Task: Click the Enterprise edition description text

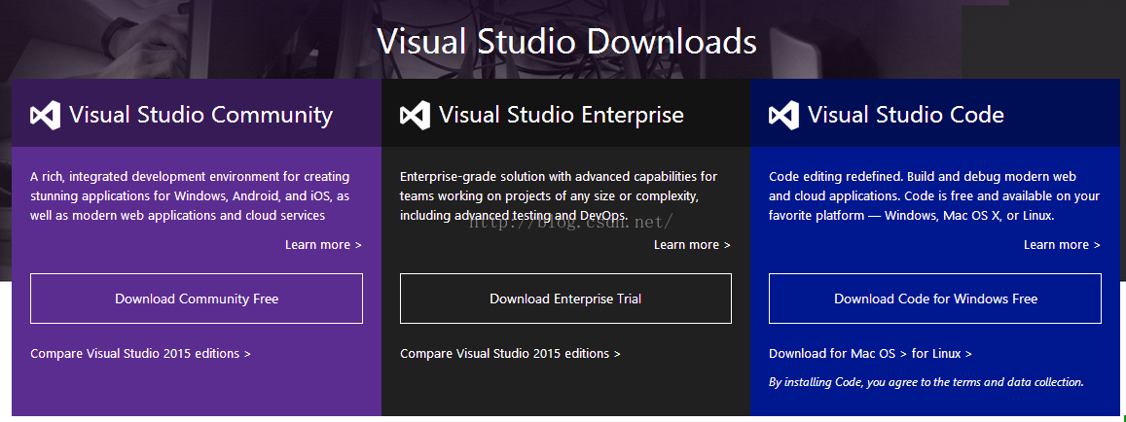Action: (x=559, y=196)
